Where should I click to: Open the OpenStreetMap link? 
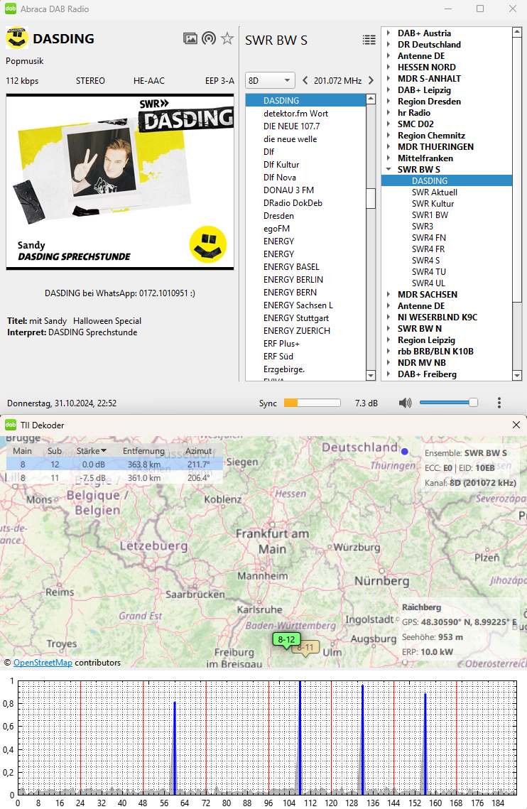pyautogui.click(x=43, y=663)
